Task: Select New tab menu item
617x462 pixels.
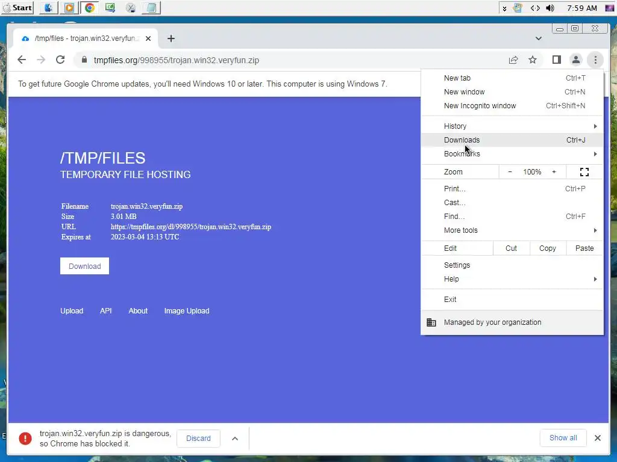Action: click(512, 78)
